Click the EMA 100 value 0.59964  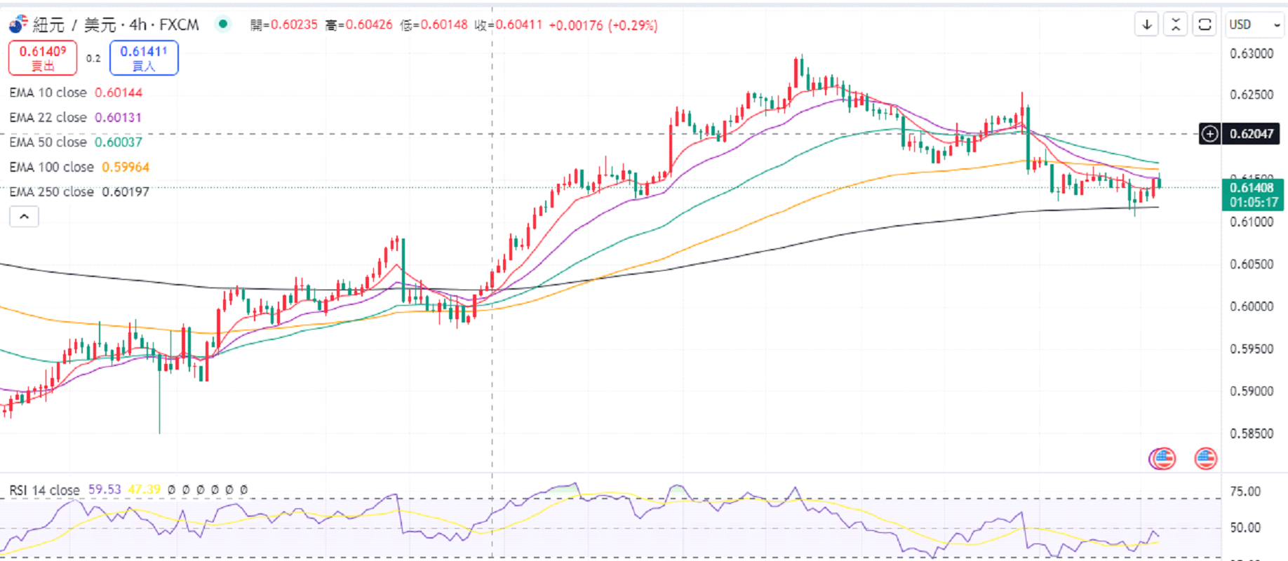(126, 167)
